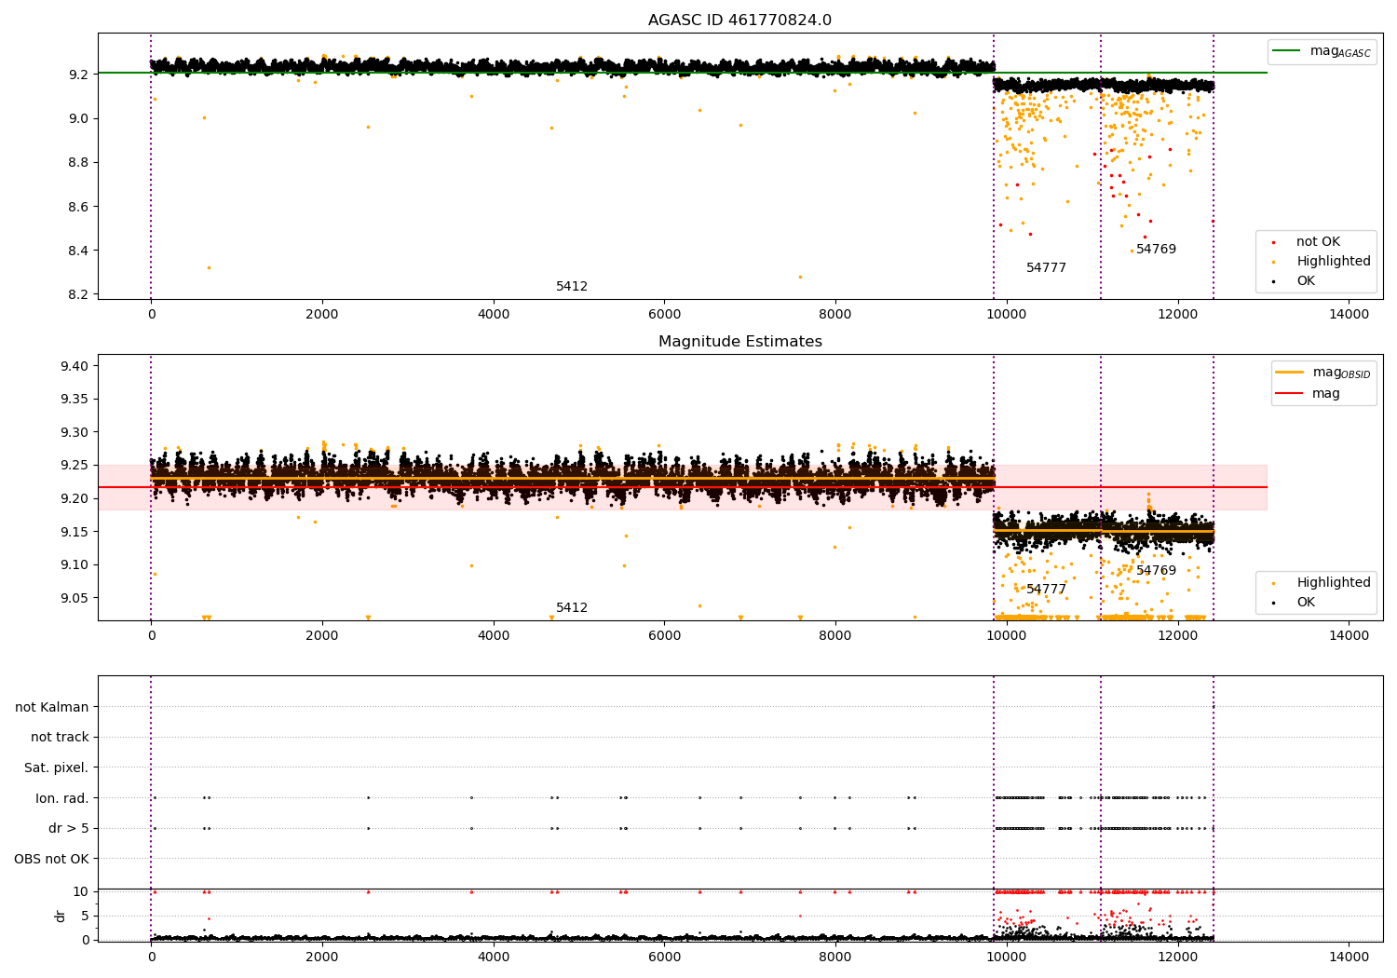The width and height of the screenshot is (1397, 978).
Task: Select obsid label 54777 in top plot
Action: coord(1046,268)
